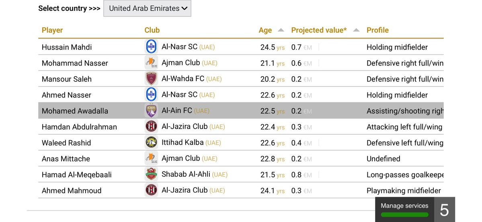Open the United Arab Emirates country dropdown

point(147,8)
